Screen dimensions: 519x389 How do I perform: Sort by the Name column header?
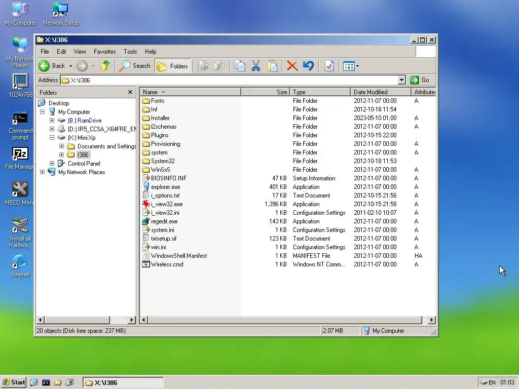[x=191, y=92]
